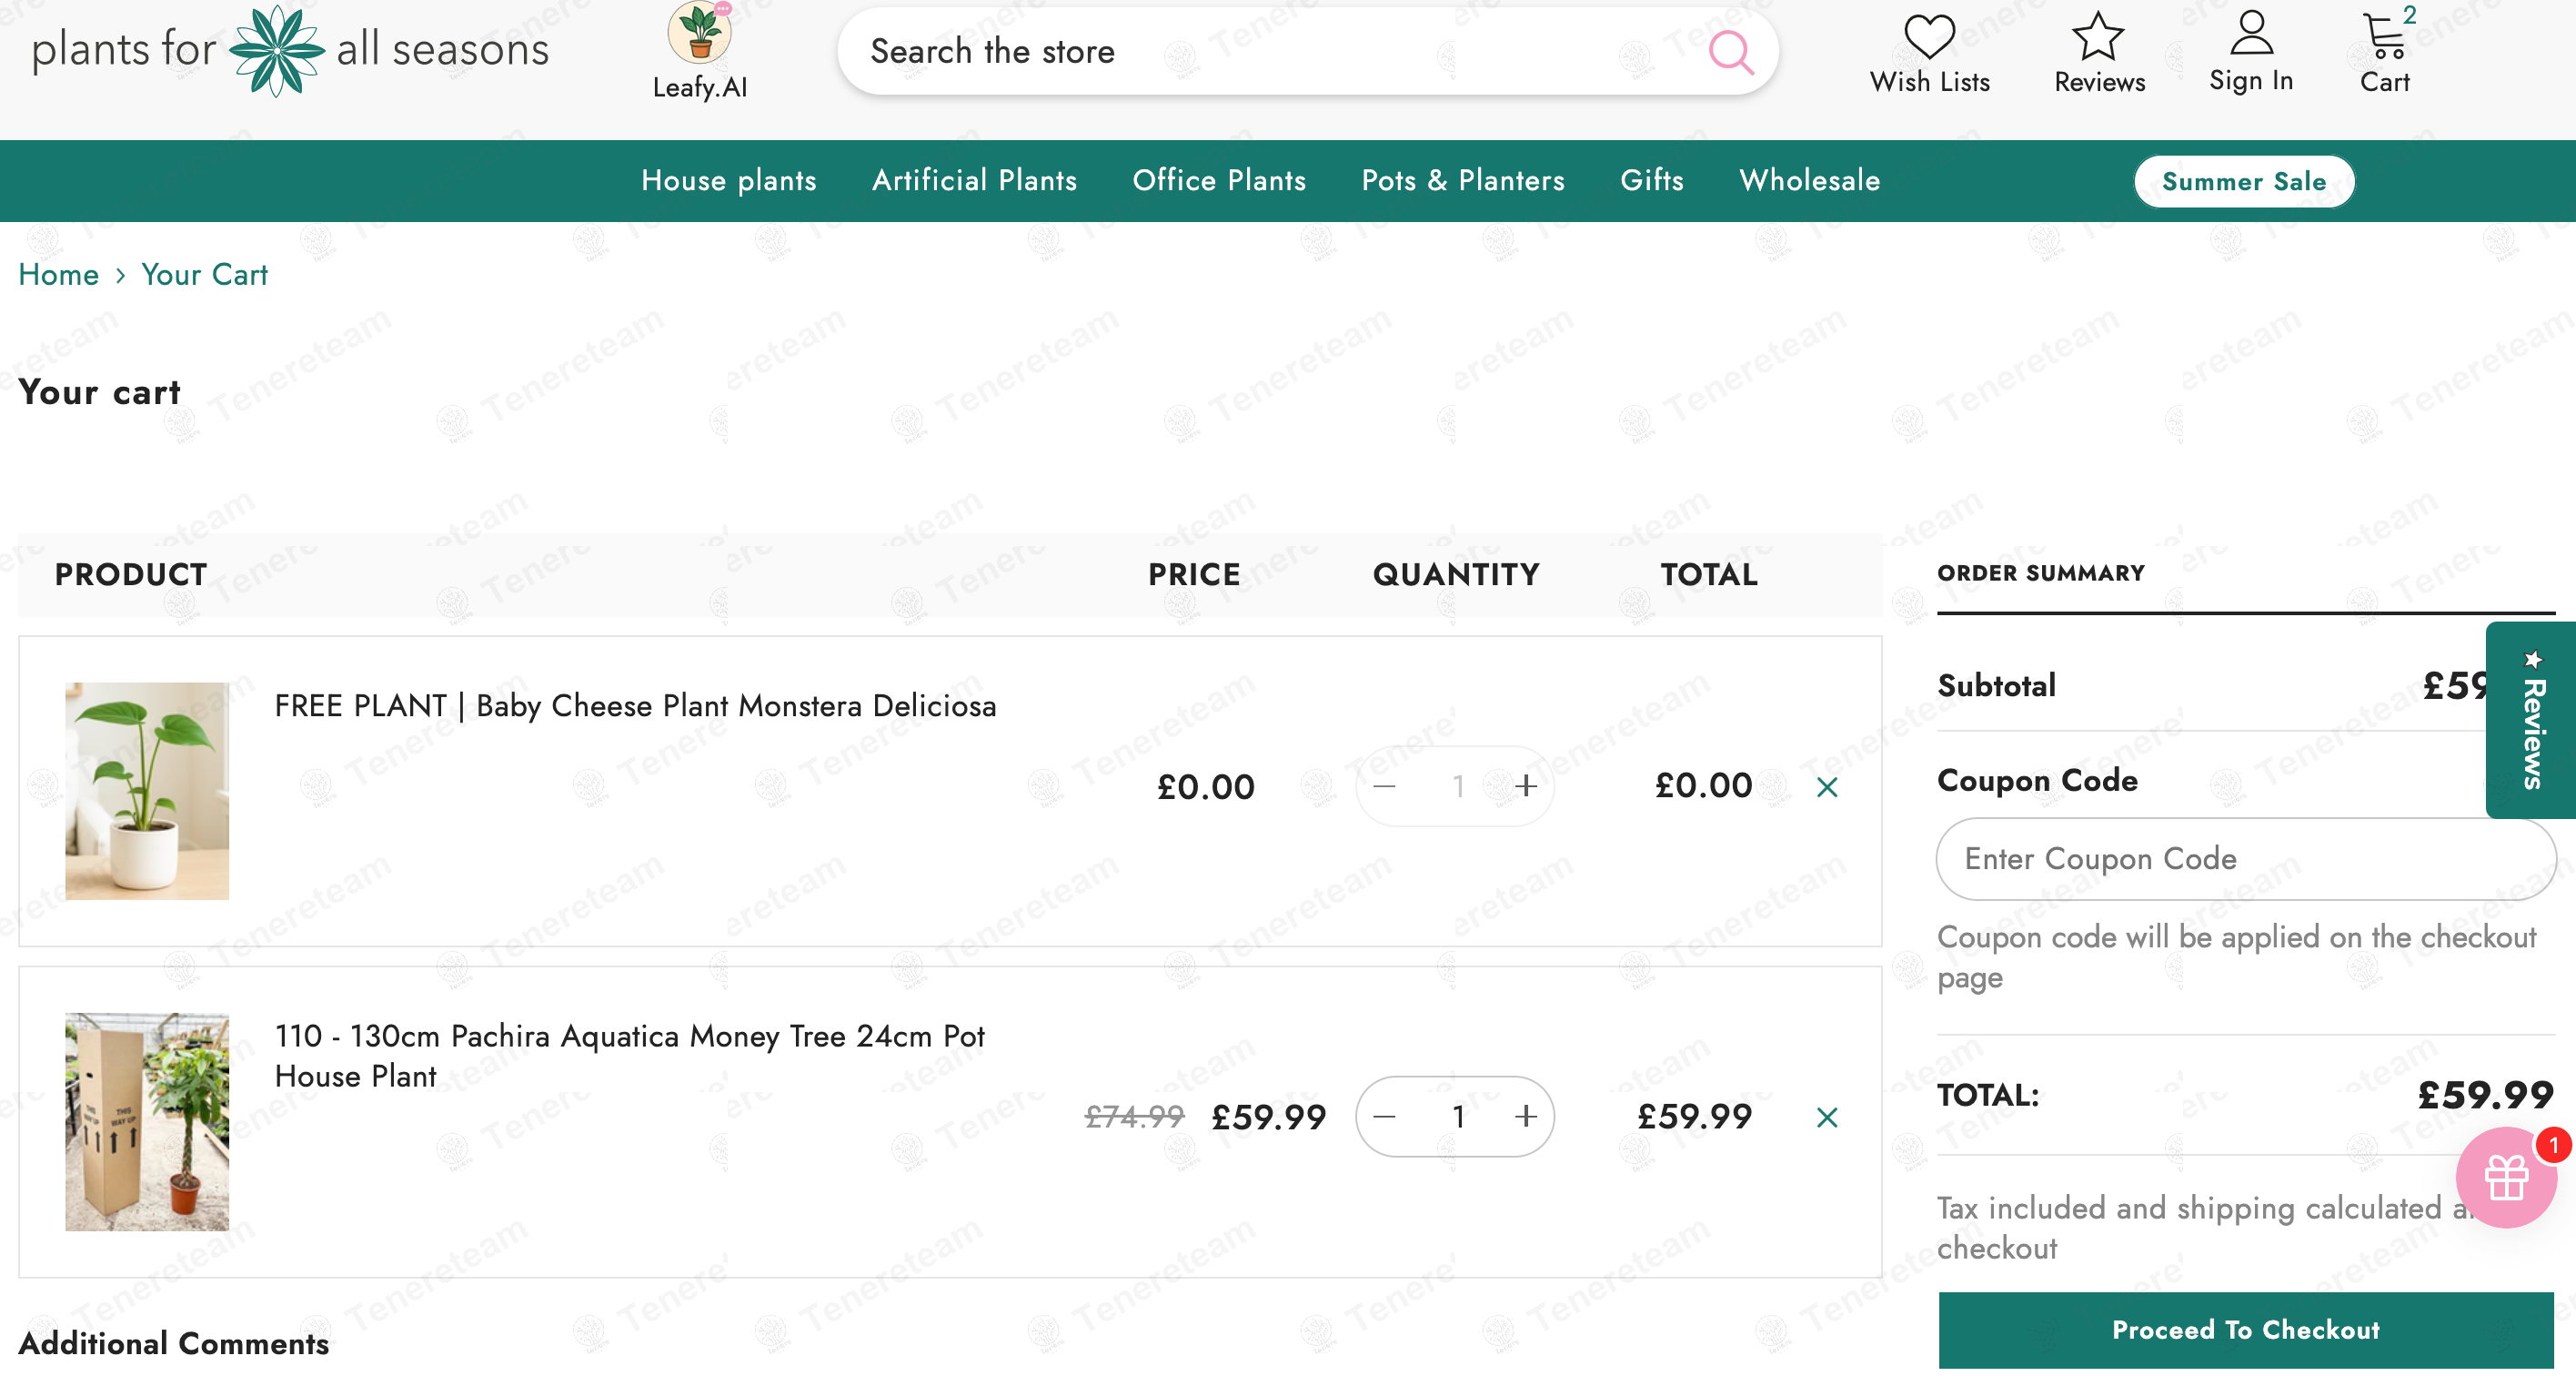Open the Pachira Money Tree thumbnail
This screenshot has width=2576, height=1376.
click(x=147, y=1121)
